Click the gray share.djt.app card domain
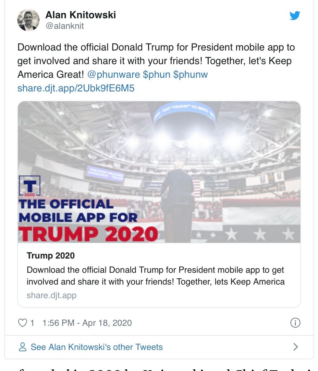 point(52,296)
